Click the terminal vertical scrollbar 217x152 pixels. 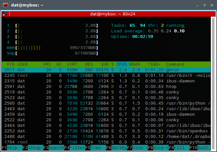[213, 84]
